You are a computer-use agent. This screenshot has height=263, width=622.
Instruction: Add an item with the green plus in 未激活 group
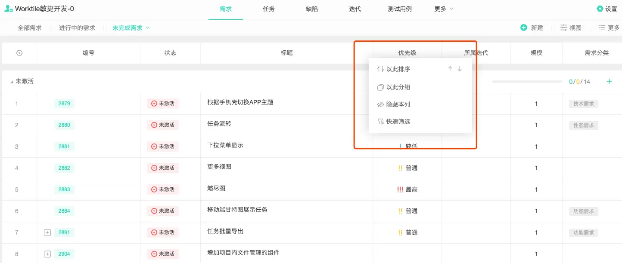(x=609, y=81)
